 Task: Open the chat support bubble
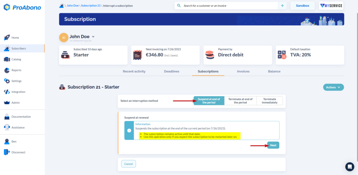[x=350, y=167]
